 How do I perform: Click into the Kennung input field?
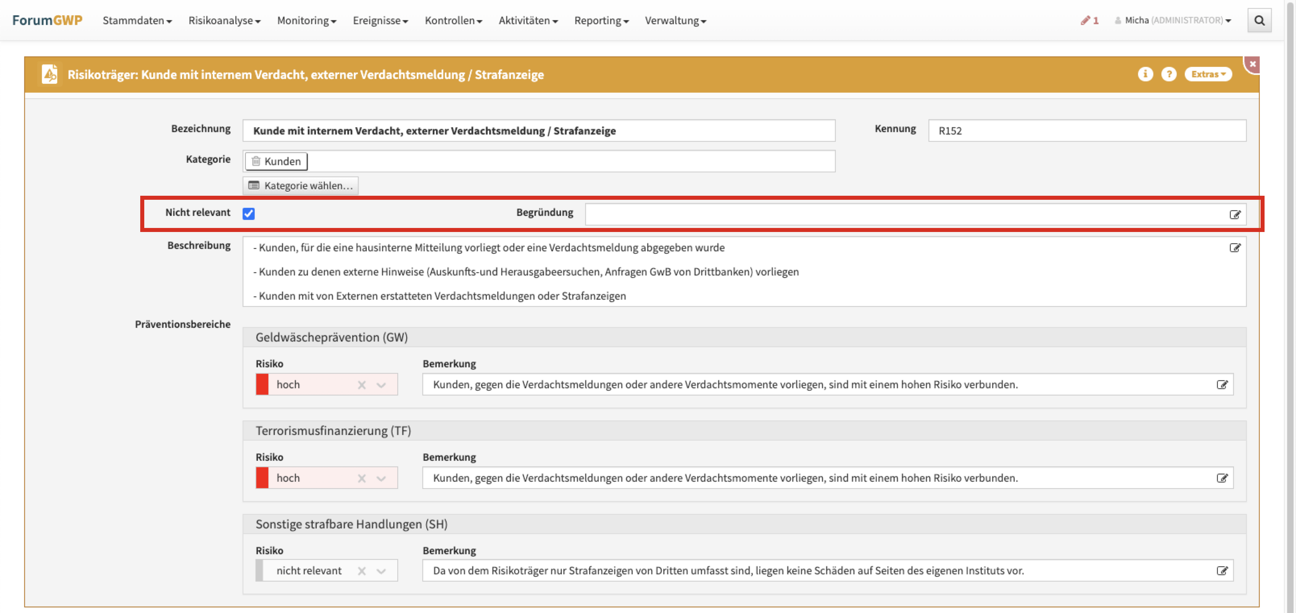[1087, 131]
